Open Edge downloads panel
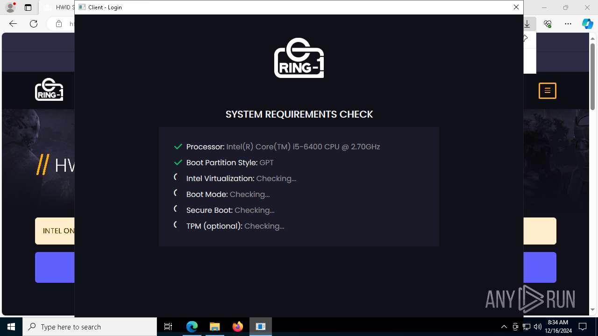 point(527,24)
